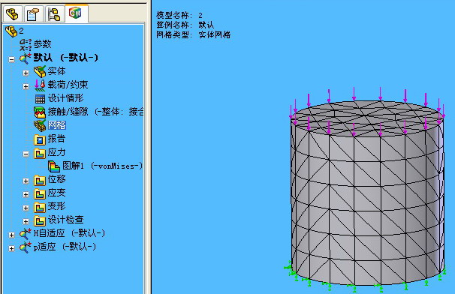This screenshot has width=455, height=294.
Task: Select the 应变 tree item
Action: tap(56, 193)
